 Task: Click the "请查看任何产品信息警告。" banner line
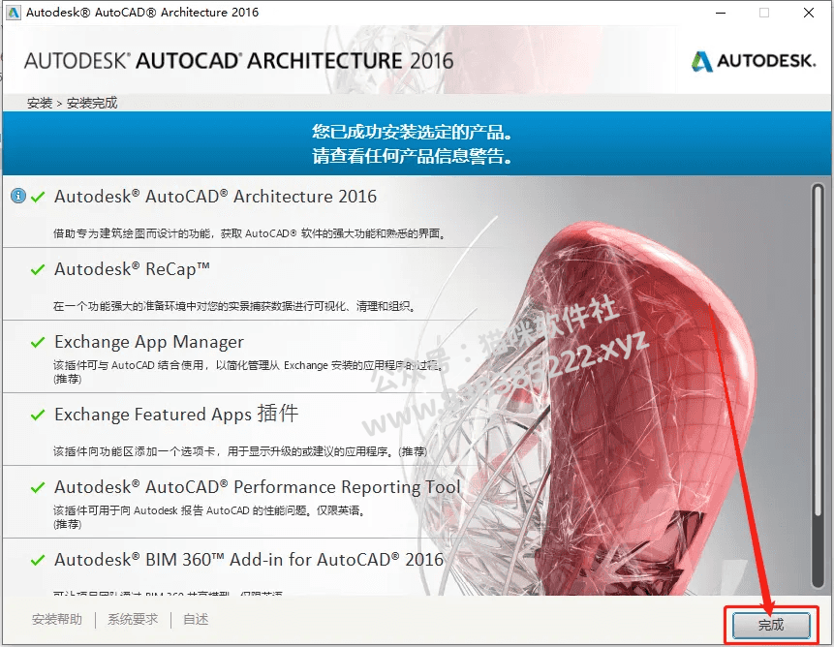[413, 156]
